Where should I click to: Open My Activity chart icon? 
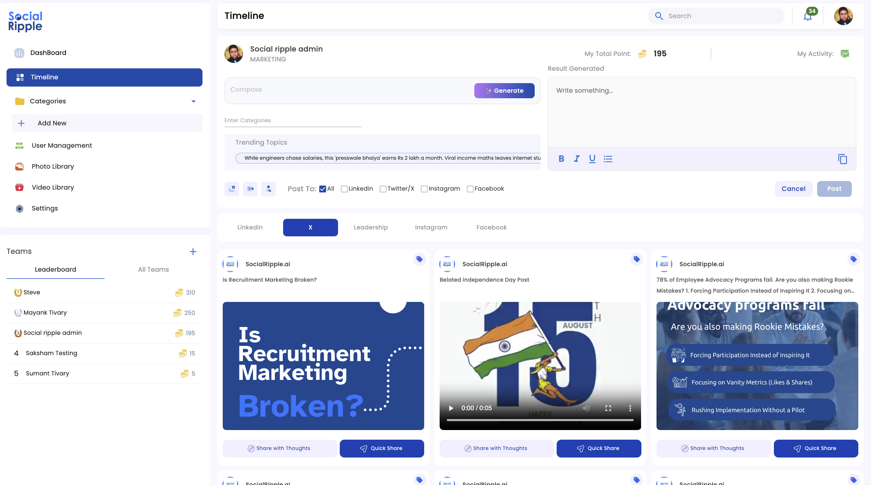pos(845,54)
